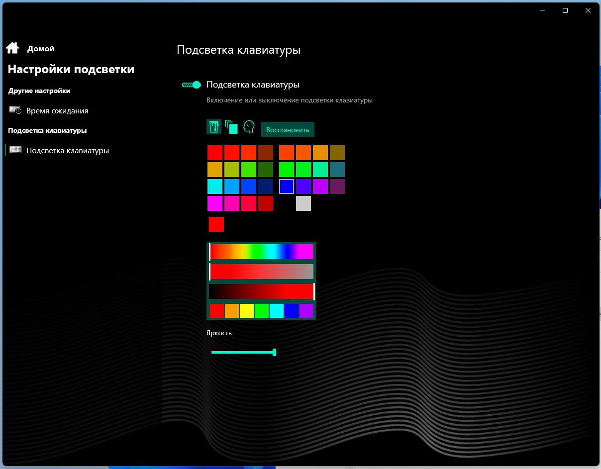
Task: Pick the sky blue swatch in the grid
Action: pyautogui.click(x=232, y=187)
